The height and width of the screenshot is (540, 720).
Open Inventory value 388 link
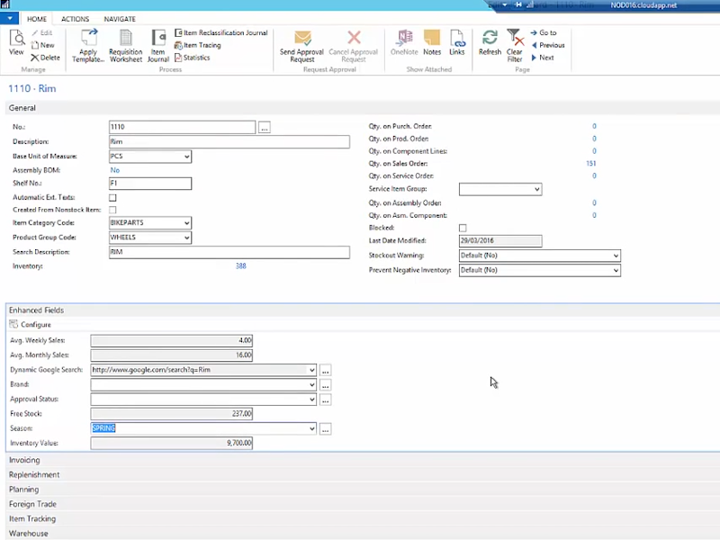pyautogui.click(x=241, y=266)
